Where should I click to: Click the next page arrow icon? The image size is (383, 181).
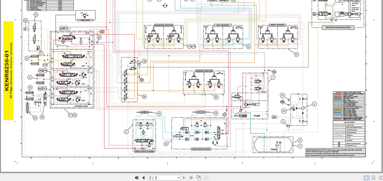tap(184, 178)
